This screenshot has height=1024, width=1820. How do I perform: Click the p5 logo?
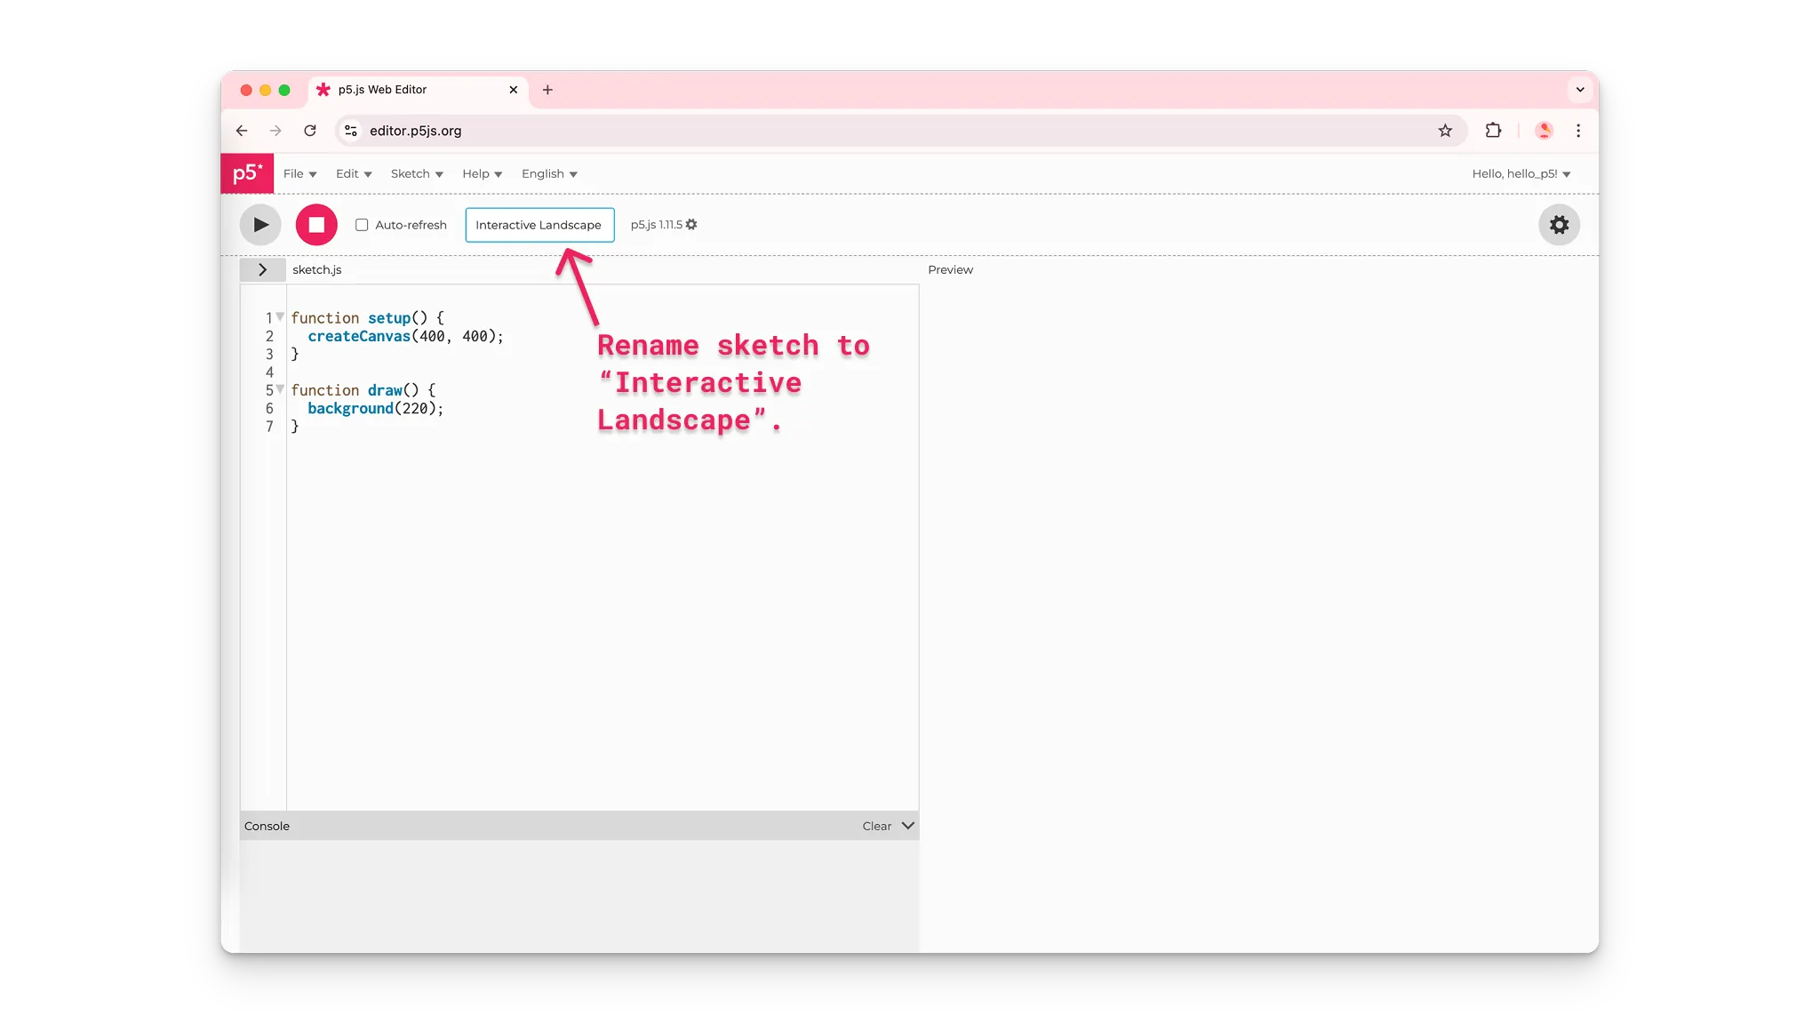point(247,173)
